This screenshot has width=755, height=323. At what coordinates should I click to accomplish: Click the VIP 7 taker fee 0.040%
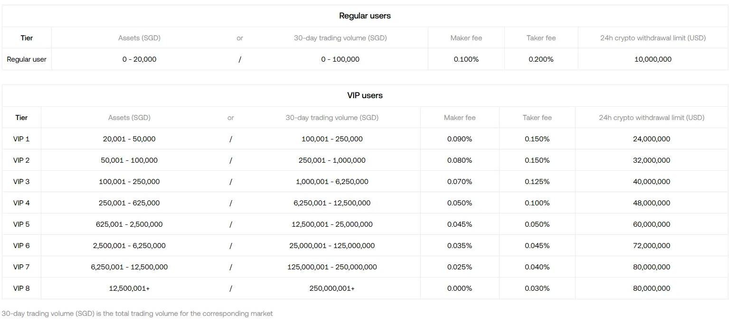[537, 267]
